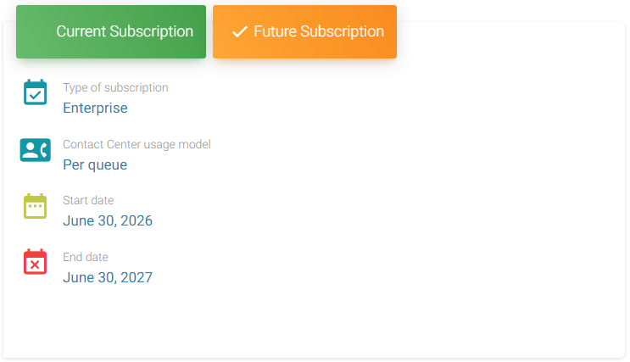Screen dimensions: 630x362
Task: Select the June 30, 2026 start date
Action: [108, 221]
